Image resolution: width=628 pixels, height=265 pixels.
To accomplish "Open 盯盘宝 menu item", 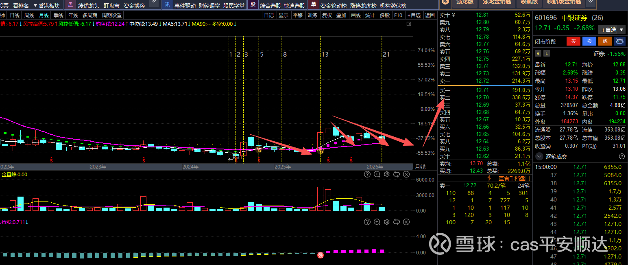I will [x=111, y=6].
